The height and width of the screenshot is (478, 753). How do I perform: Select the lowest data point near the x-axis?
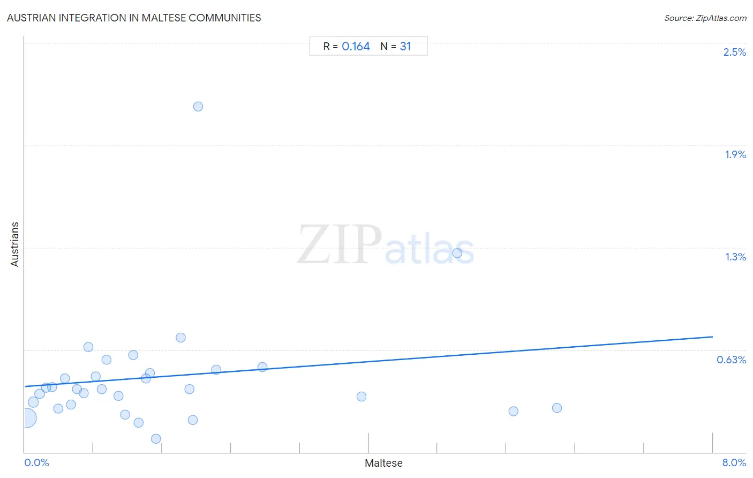tap(156, 439)
